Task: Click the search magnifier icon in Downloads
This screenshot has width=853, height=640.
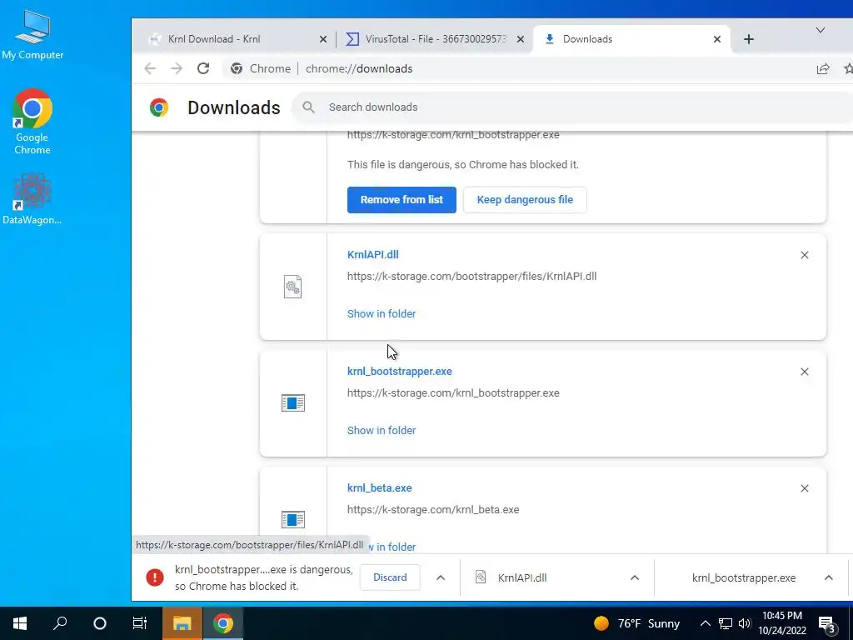Action: click(308, 107)
